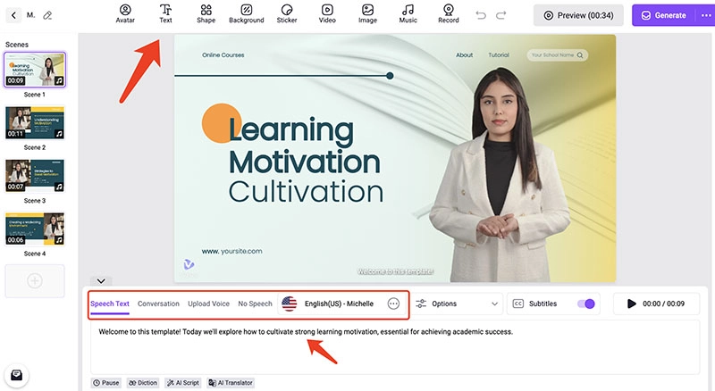
Task: Select the Text tool in toolbar
Action: point(165,13)
